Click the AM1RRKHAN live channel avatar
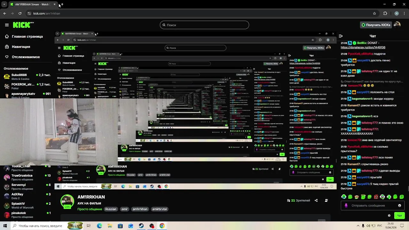The width and height of the screenshot is (409, 230). pos(67,201)
